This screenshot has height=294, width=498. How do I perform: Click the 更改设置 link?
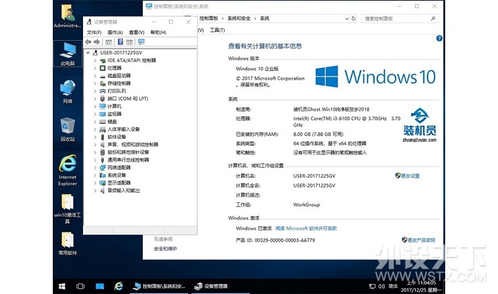pos(407,176)
